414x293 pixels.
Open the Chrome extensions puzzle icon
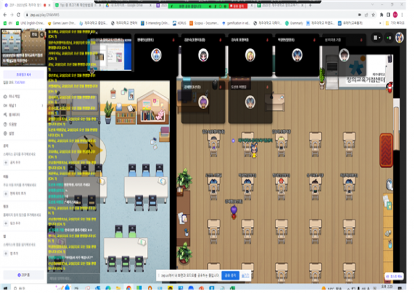click(x=381, y=15)
